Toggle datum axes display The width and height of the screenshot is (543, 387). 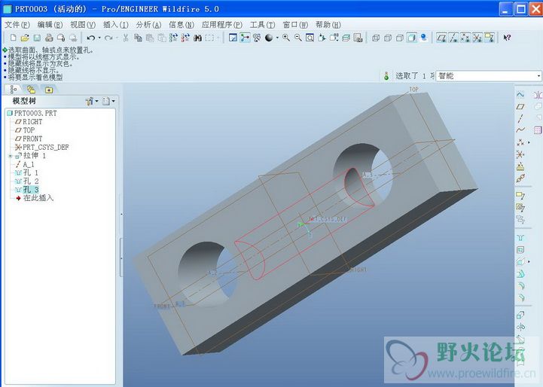[x=453, y=38]
